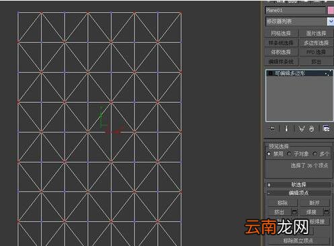Viewport: 334px width, 246px height.
Task: Click the 面片选择 button
Action: [x=316, y=34]
